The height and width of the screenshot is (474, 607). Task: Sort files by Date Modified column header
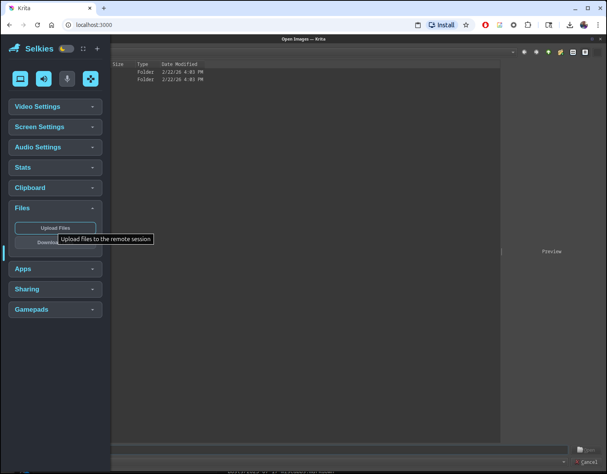(180, 64)
